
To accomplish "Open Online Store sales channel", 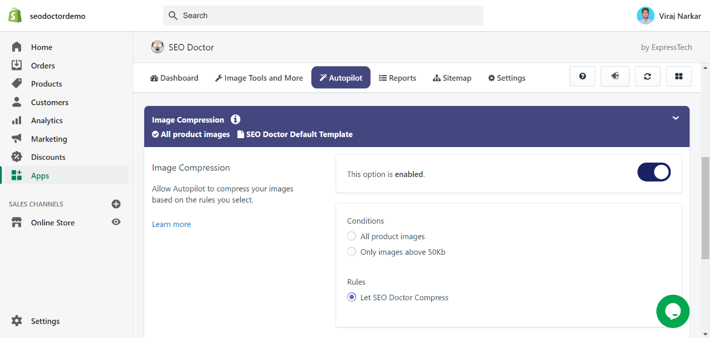I will pyautogui.click(x=53, y=223).
